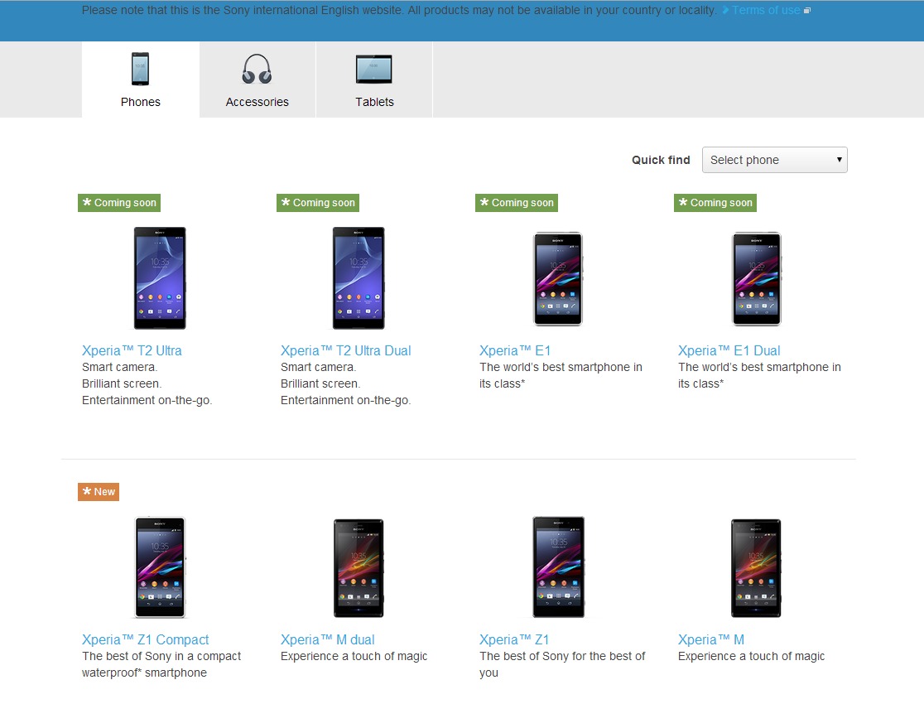Open the Xperia E1 Dual link
This screenshot has width=924, height=704.
coord(729,350)
